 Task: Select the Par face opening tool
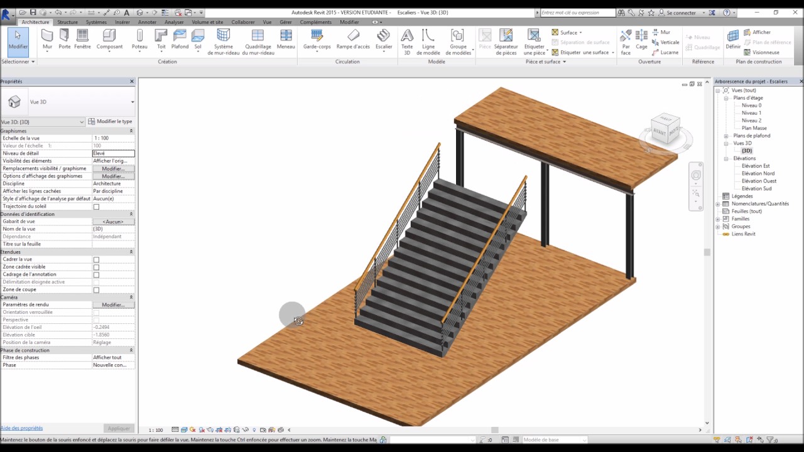[x=626, y=42]
